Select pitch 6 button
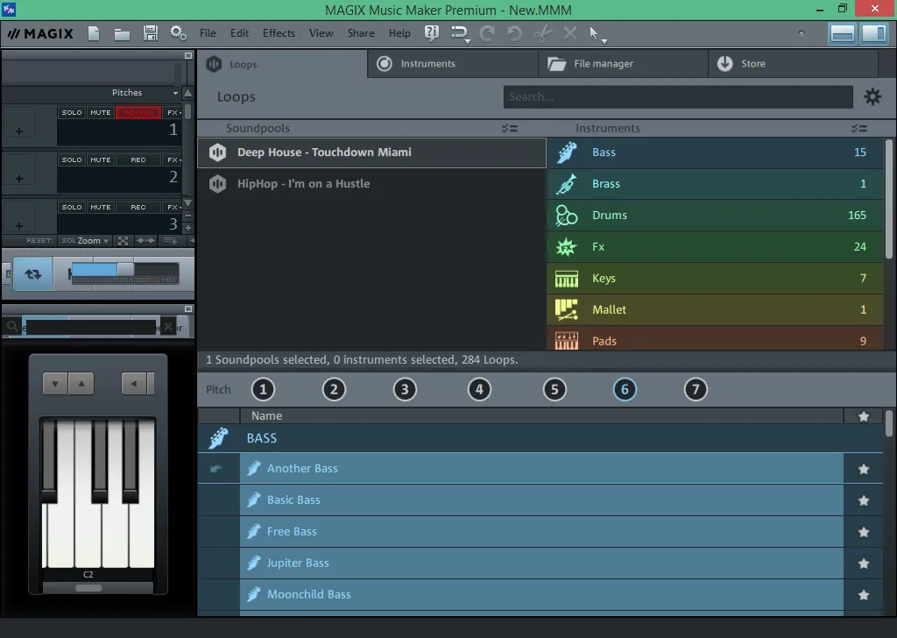Screen dimensions: 897x638 pyautogui.click(x=625, y=390)
